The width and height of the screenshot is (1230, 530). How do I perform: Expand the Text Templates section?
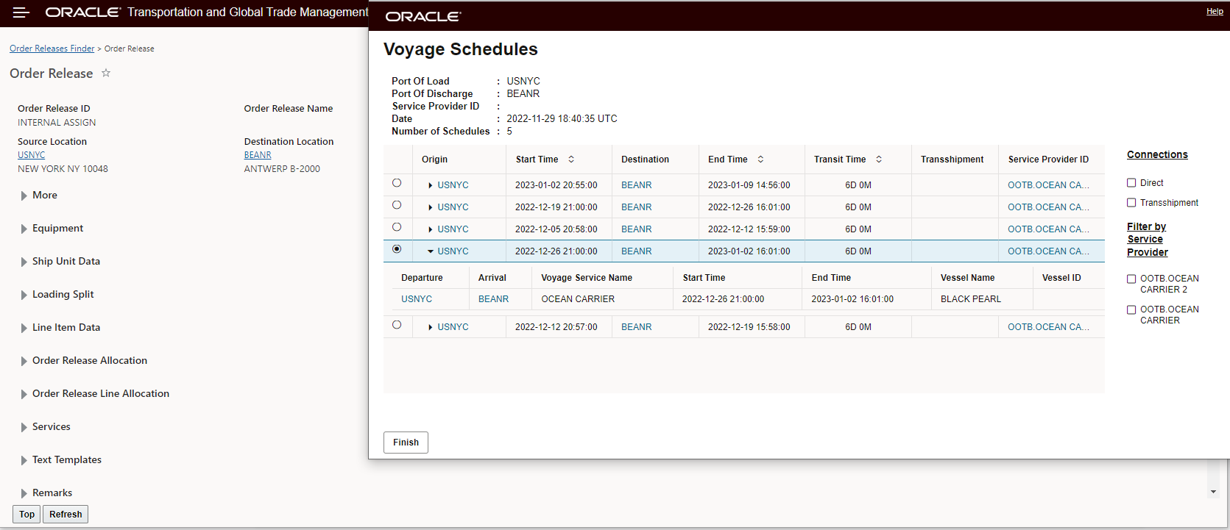click(x=24, y=460)
